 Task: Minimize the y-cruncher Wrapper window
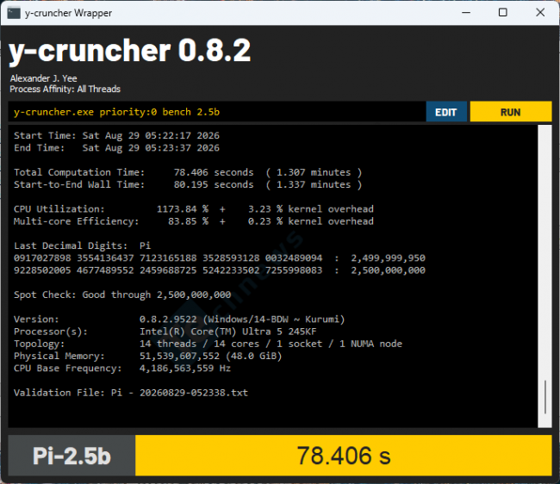466,13
